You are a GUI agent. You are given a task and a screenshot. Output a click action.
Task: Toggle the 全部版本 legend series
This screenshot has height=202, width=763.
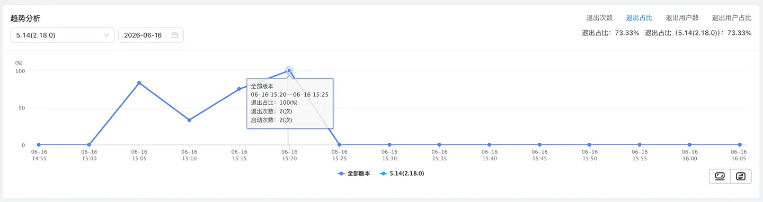tap(353, 173)
